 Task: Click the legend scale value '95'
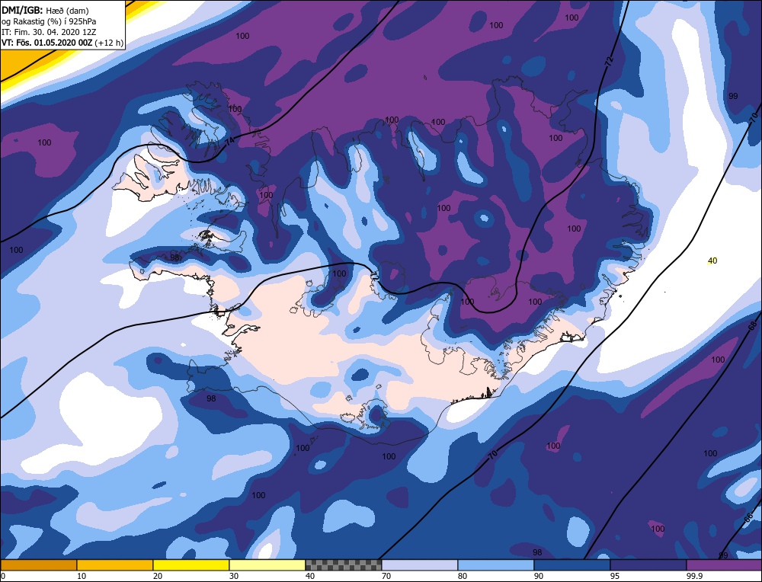614,576
